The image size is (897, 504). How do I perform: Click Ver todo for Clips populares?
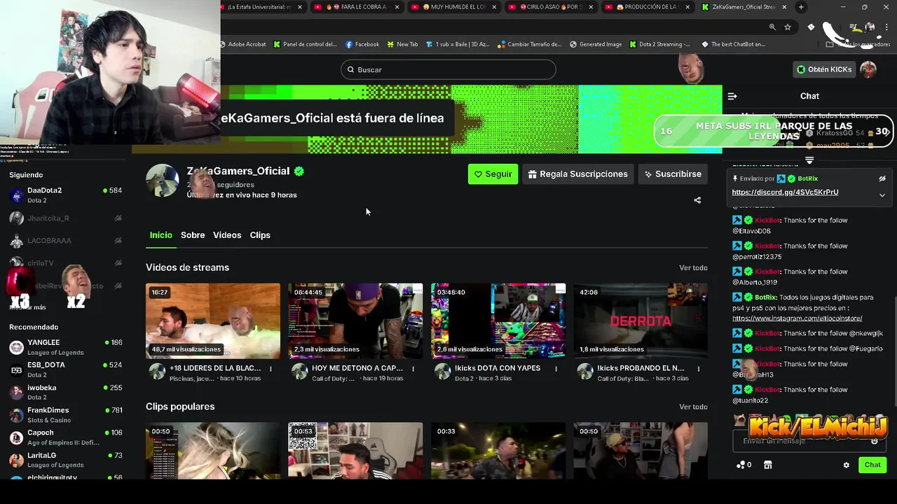click(x=693, y=407)
